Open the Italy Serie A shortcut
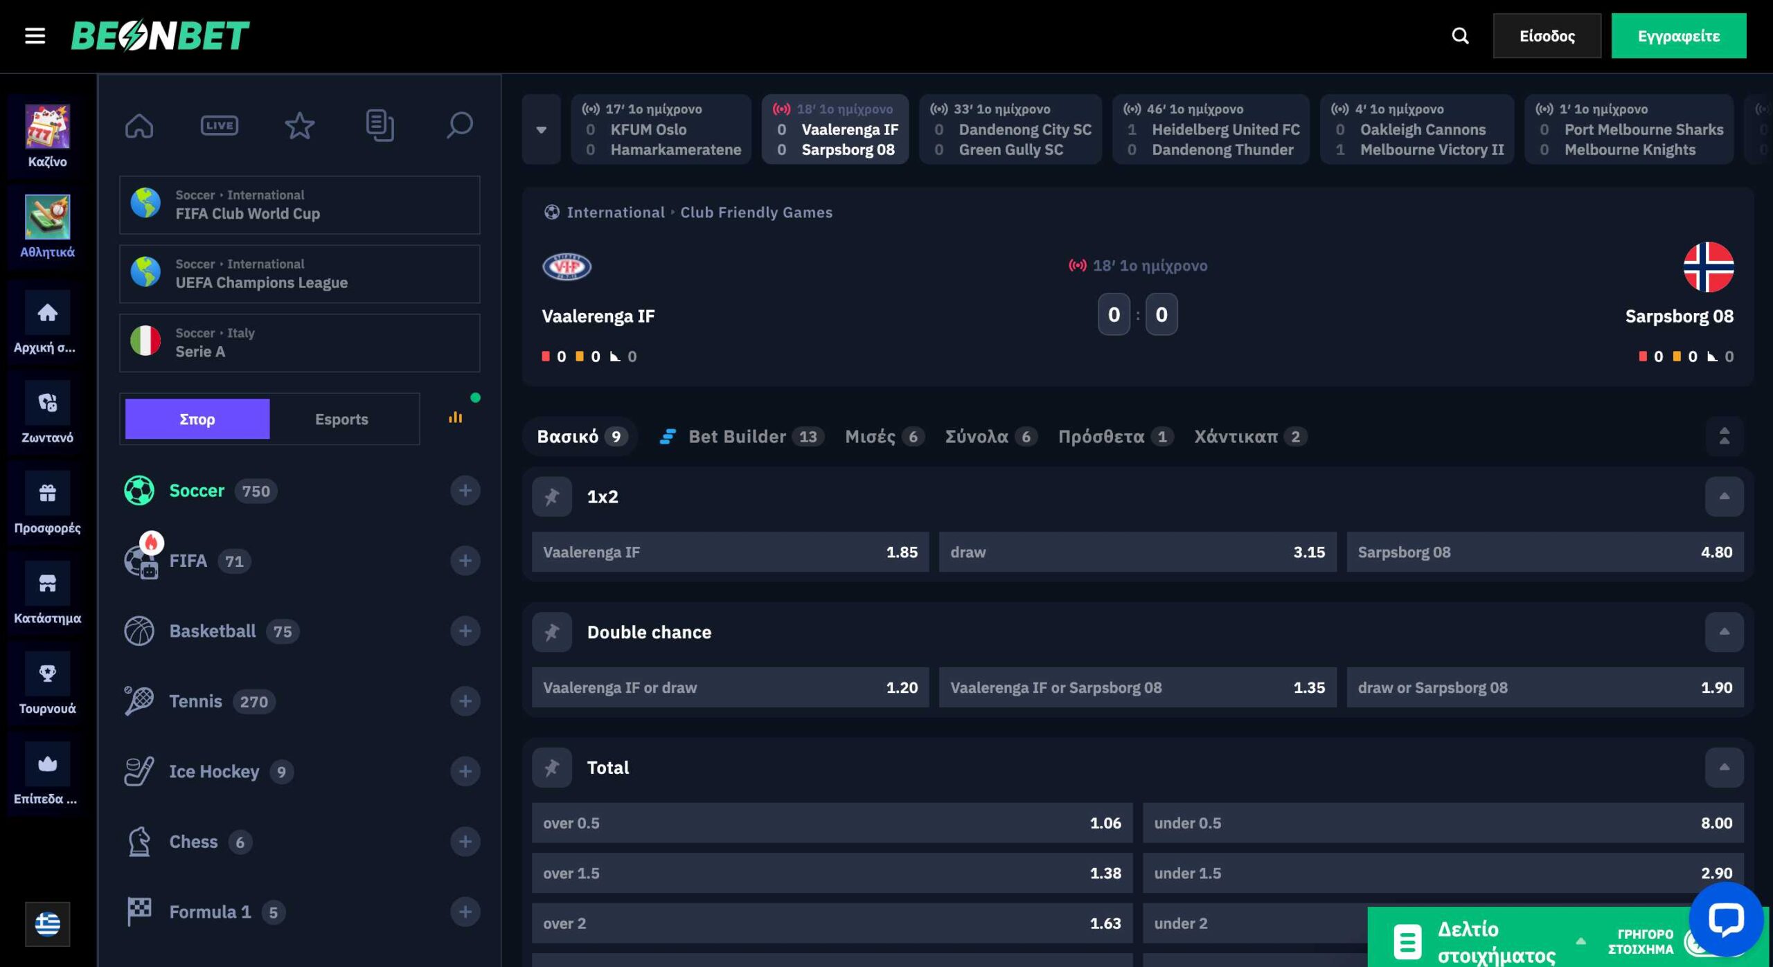 tap(299, 343)
